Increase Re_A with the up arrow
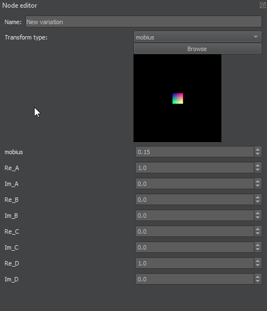 [x=258, y=166]
